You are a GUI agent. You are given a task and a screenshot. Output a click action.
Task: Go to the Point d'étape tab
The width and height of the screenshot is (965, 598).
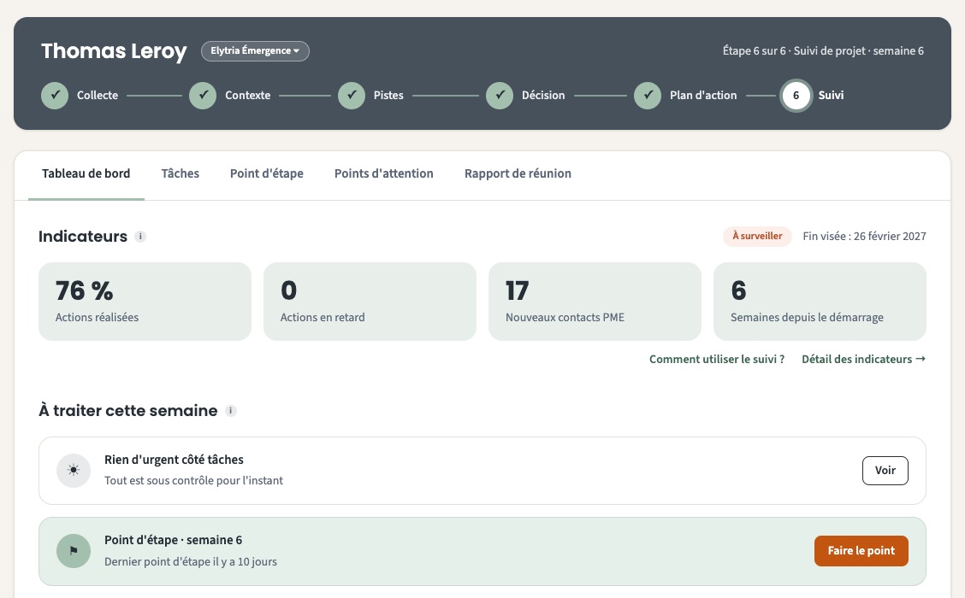click(266, 174)
